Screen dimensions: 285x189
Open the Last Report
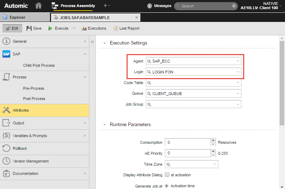point(127,29)
